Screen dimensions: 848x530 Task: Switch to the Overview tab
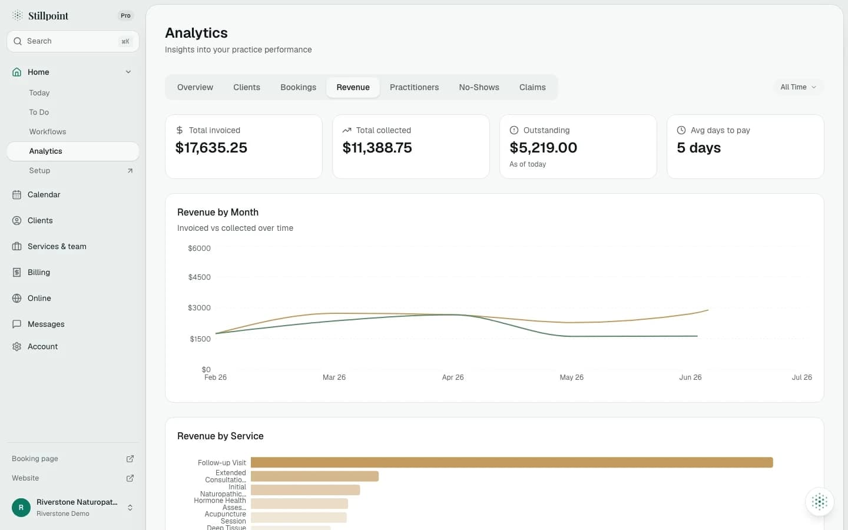click(x=195, y=87)
